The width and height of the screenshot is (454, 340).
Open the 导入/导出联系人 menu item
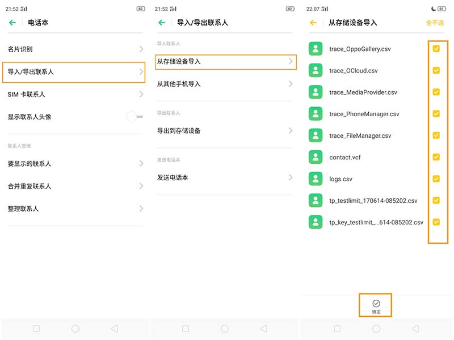pos(77,72)
